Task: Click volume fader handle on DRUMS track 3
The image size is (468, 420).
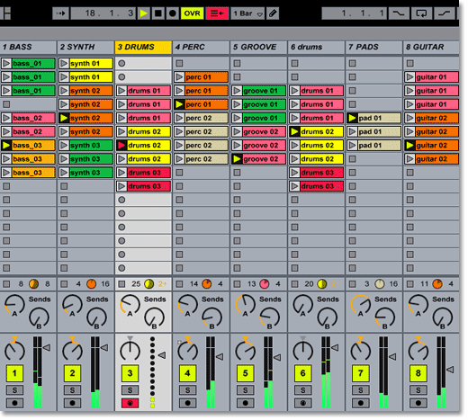Action: pos(162,355)
